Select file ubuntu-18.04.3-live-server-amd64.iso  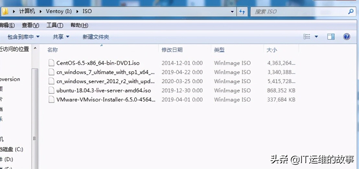104,90
